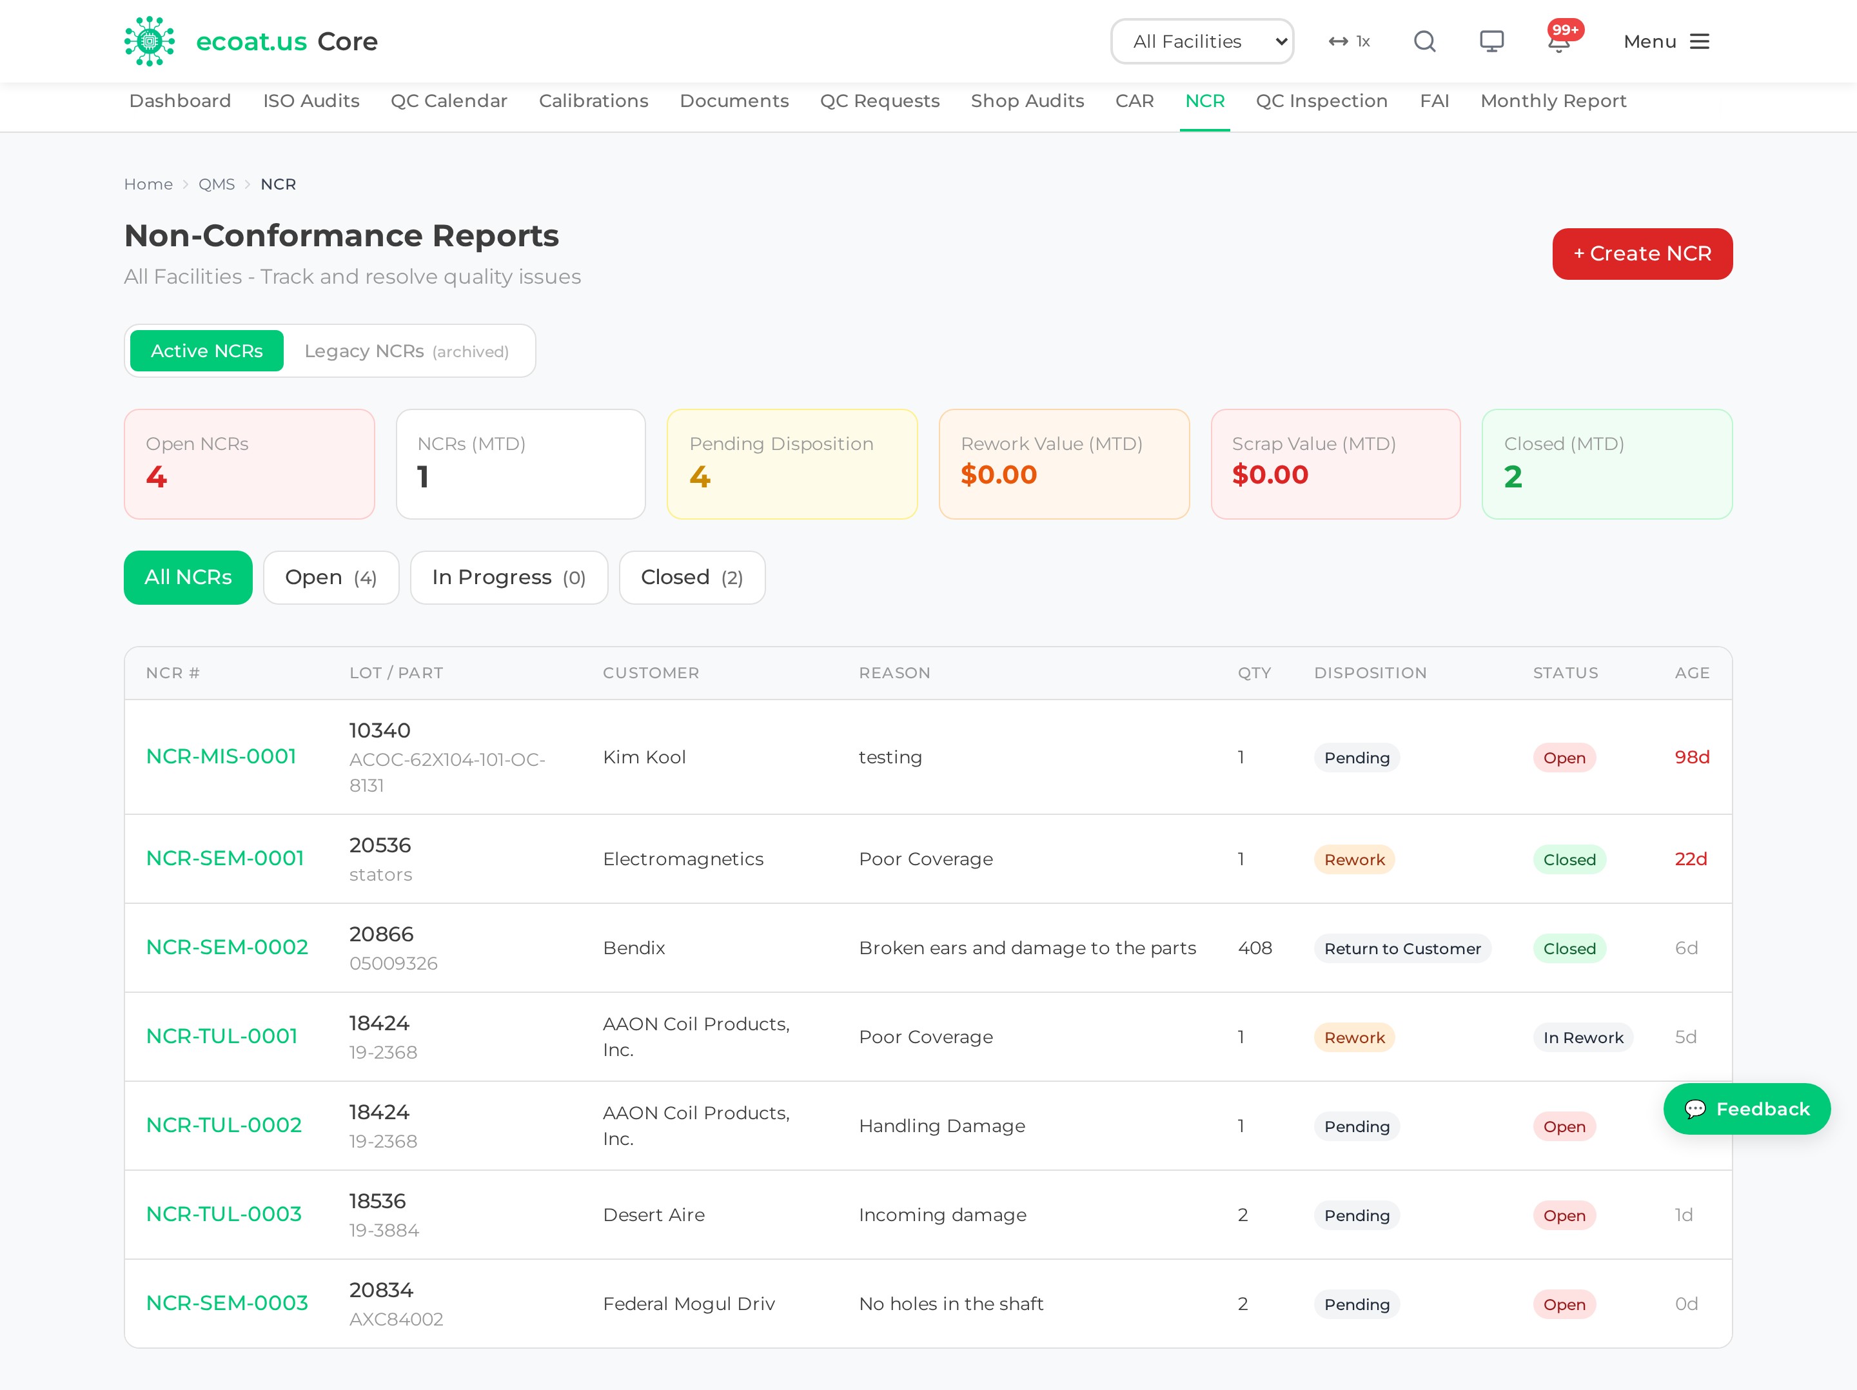Screen dimensions: 1857x1390
Task: Click the Feedback button
Action: point(1746,1109)
